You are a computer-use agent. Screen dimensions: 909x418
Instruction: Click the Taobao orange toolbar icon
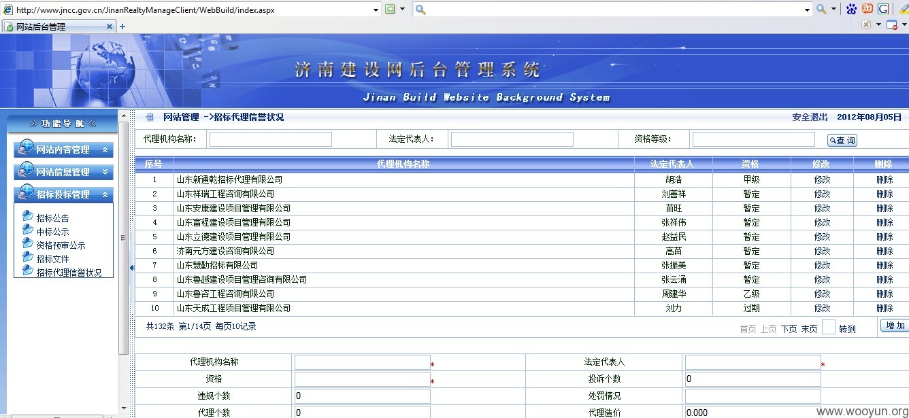[867, 9]
